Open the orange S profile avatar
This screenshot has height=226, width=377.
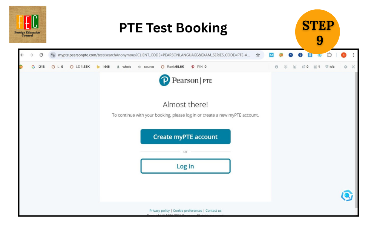pos(343,55)
